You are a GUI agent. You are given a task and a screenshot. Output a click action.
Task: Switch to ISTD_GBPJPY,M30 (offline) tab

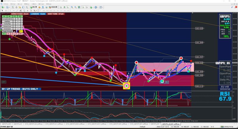click(75, 124)
